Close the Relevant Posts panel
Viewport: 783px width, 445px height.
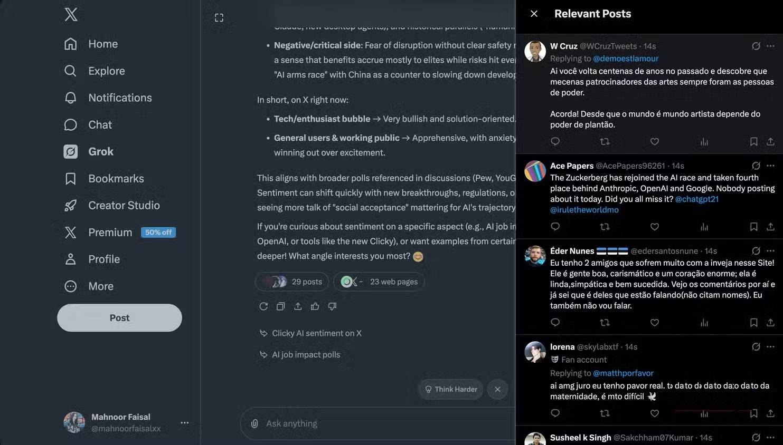pyautogui.click(x=534, y=14)
